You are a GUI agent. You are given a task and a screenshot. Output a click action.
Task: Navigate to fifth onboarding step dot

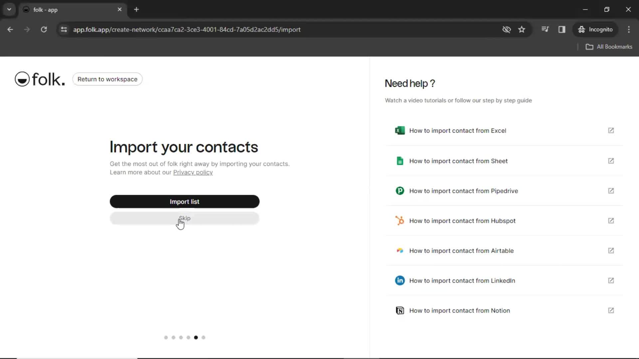[x=196, y=337]
